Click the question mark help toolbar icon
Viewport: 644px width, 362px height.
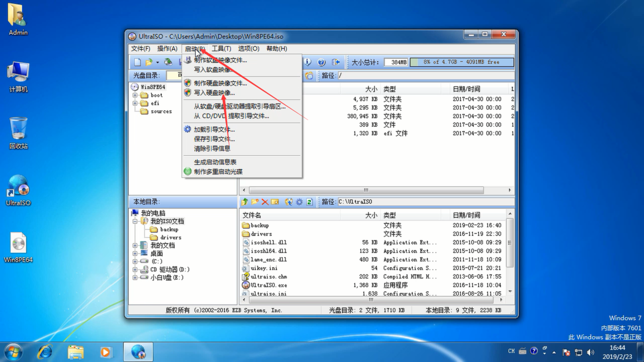[321, 62]
